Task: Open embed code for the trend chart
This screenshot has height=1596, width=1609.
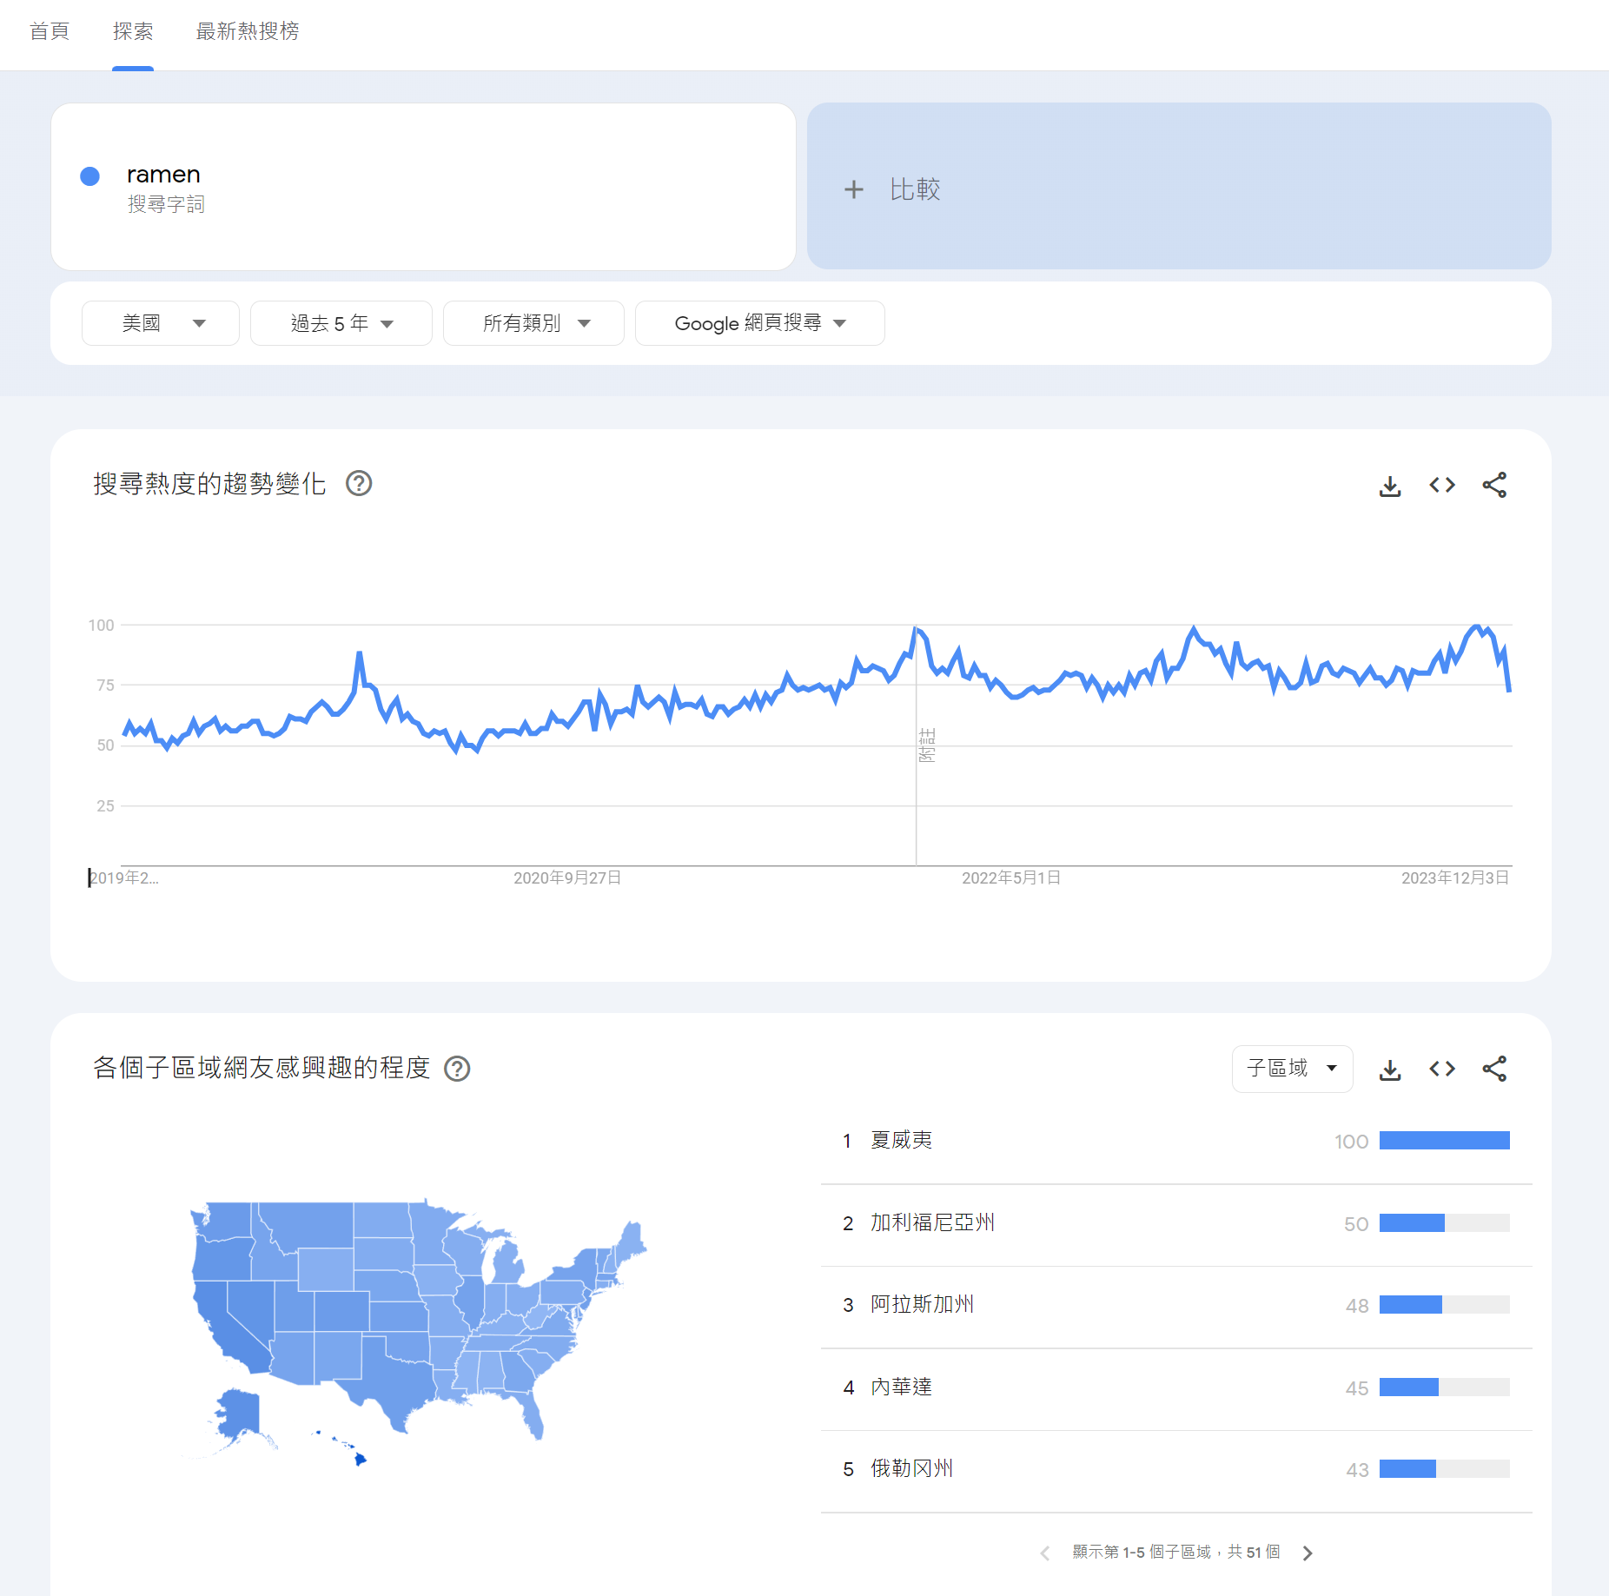Action: [1442, 486]
